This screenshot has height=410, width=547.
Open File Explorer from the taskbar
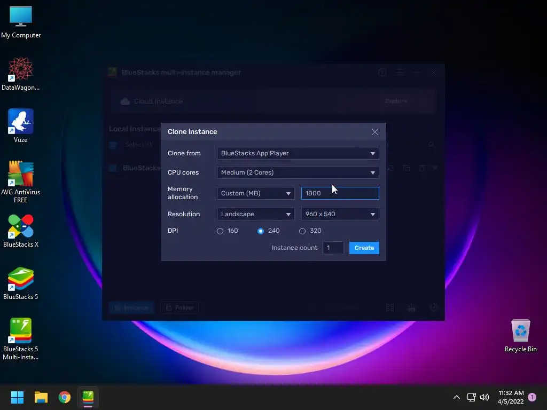tap(41, 397)
